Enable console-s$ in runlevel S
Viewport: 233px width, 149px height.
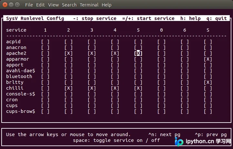208,94
